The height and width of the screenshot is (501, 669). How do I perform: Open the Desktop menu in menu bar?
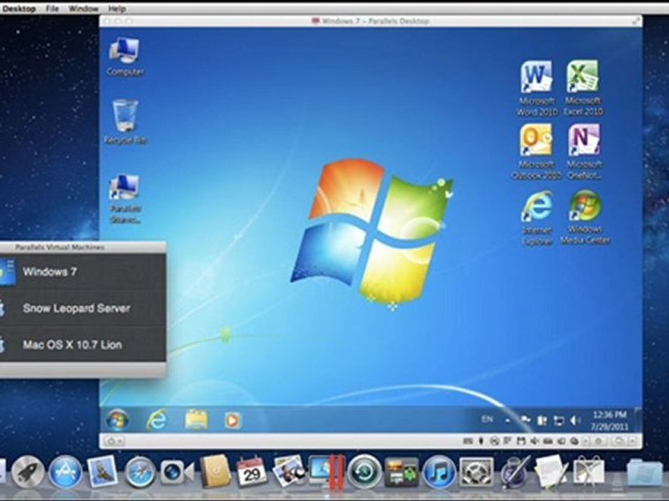pyautogui.click(x=18, y=8)
